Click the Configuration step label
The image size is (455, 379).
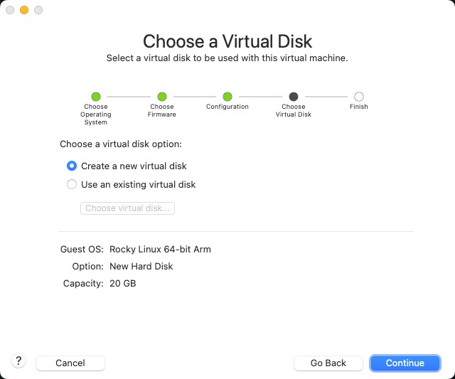coord(227,107)
